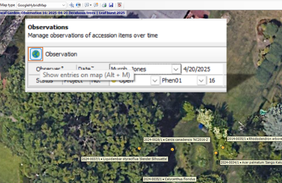Image resolution: width=282 pixels, height=183 pixels.
Task: Open the Map type combo box
Action: (x=41, y=5)
